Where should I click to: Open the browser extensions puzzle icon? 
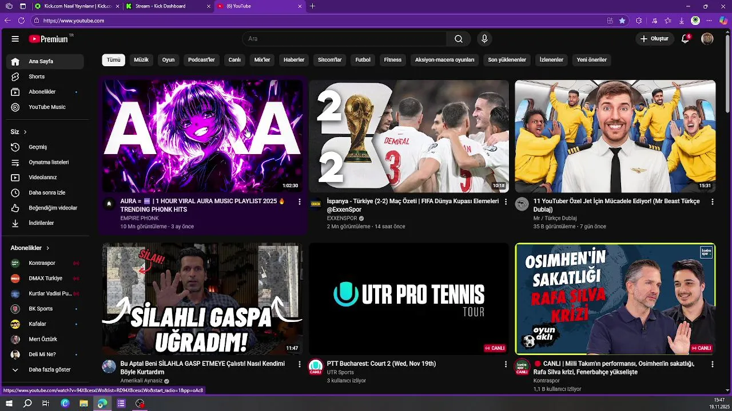click(639, 21)
